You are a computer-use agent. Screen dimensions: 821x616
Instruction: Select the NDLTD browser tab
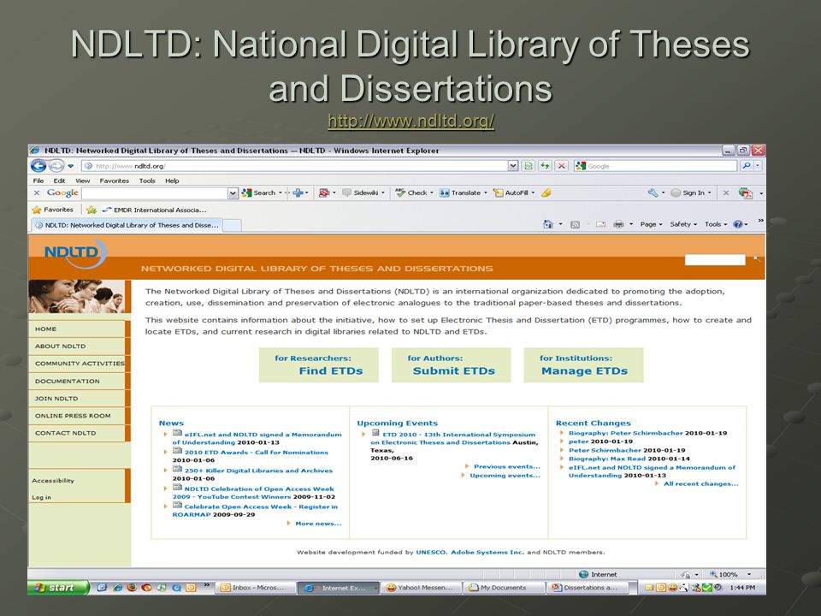pos(127,225)
